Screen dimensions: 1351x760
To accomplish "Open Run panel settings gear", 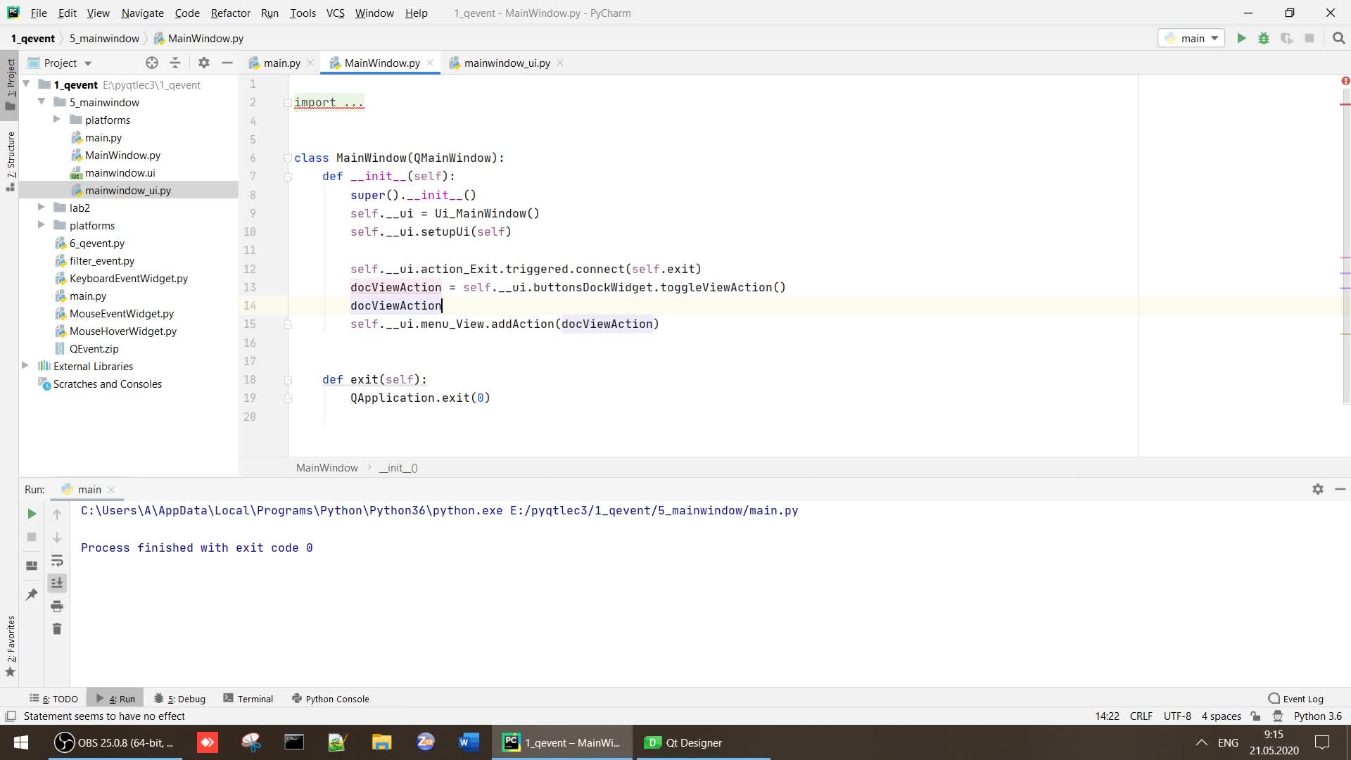I will point(1318,489).
